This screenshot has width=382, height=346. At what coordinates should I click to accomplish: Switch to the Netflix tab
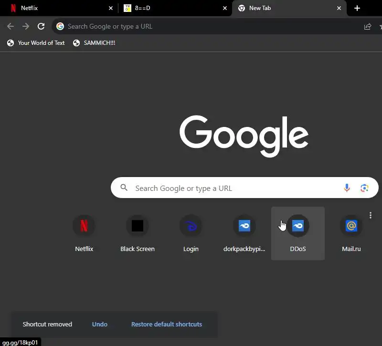58,8
